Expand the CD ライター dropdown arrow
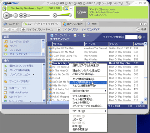 25,97
